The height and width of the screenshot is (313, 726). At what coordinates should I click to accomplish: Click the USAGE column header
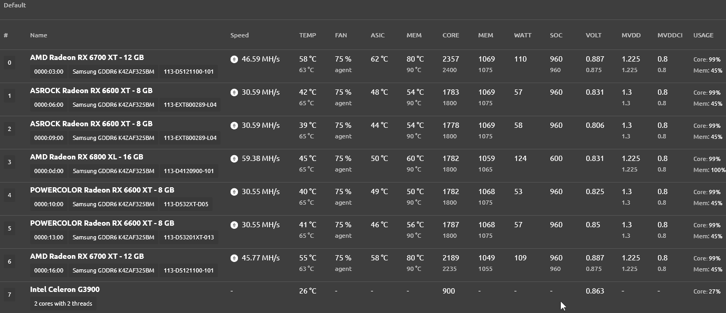(x=703, y=35)
